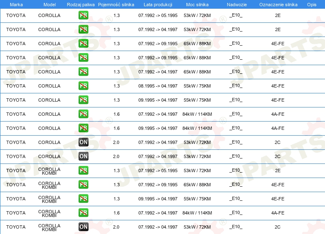Viewport: 325px width, 234px height.
Task: Click the Moc silnika column header
Action: tap(197, 5)
